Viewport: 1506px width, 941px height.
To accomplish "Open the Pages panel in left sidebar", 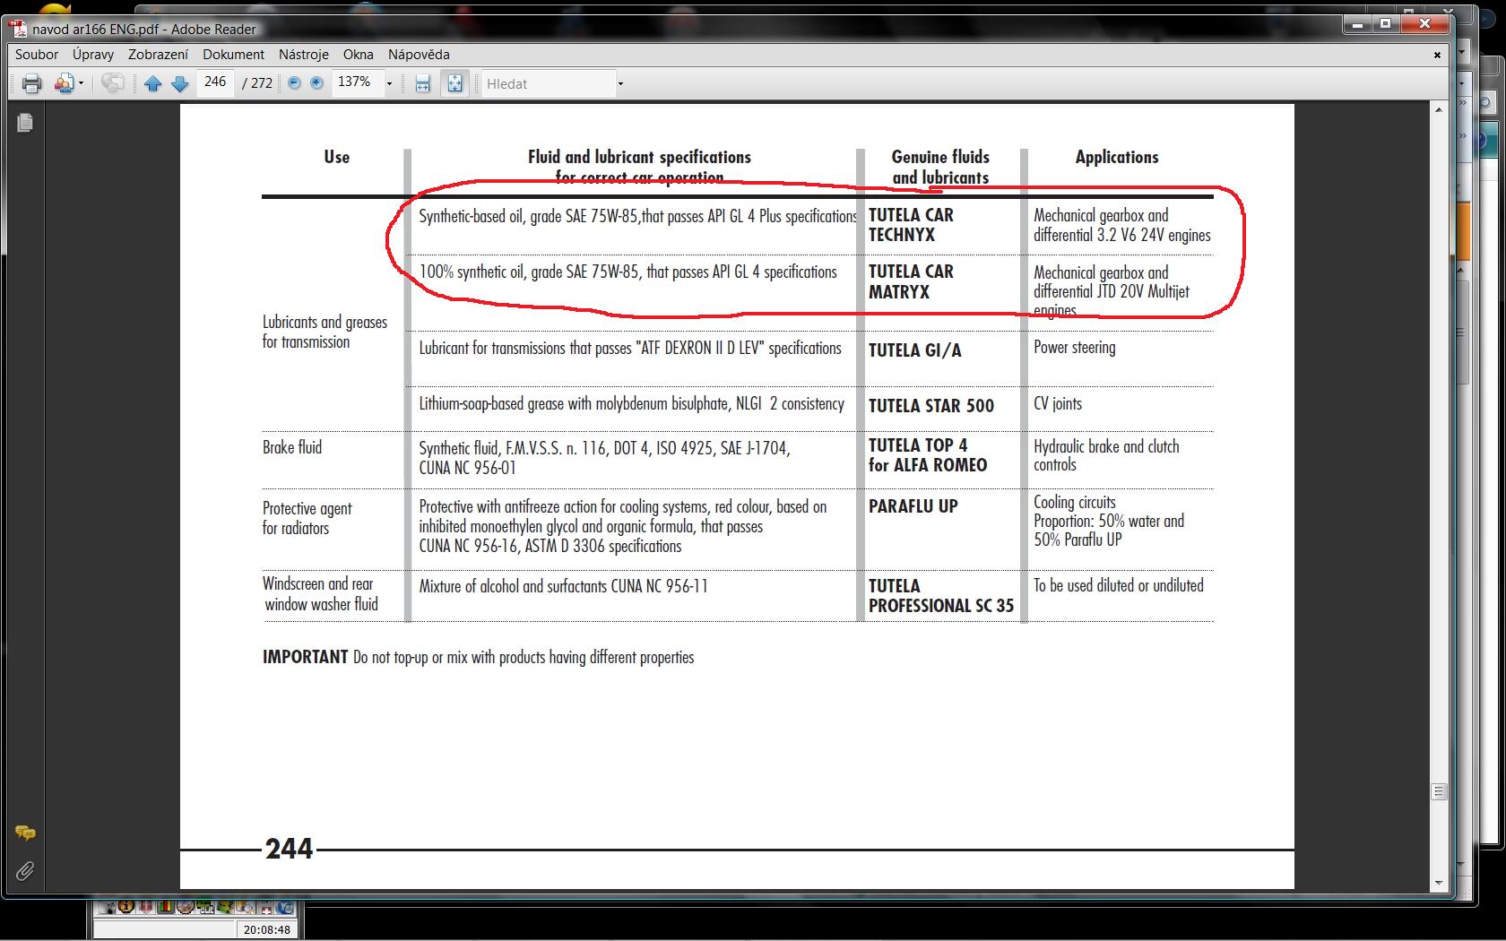I will click(x=25, y=123).
